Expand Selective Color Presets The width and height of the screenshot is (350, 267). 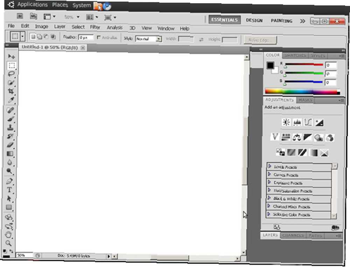(269, 214)
